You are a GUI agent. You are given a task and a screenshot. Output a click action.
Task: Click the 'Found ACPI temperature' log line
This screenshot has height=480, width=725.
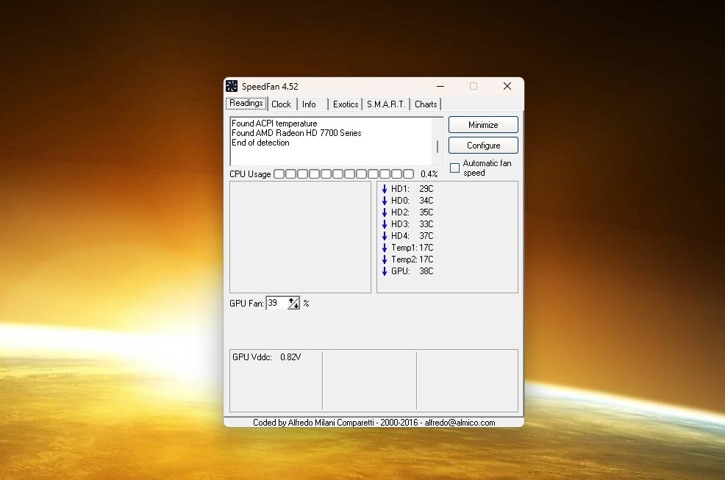[x=274, y=123]
